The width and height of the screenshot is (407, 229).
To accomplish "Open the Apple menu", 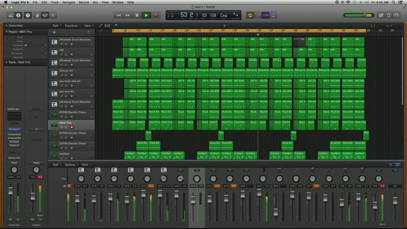I will coord(6,2).
